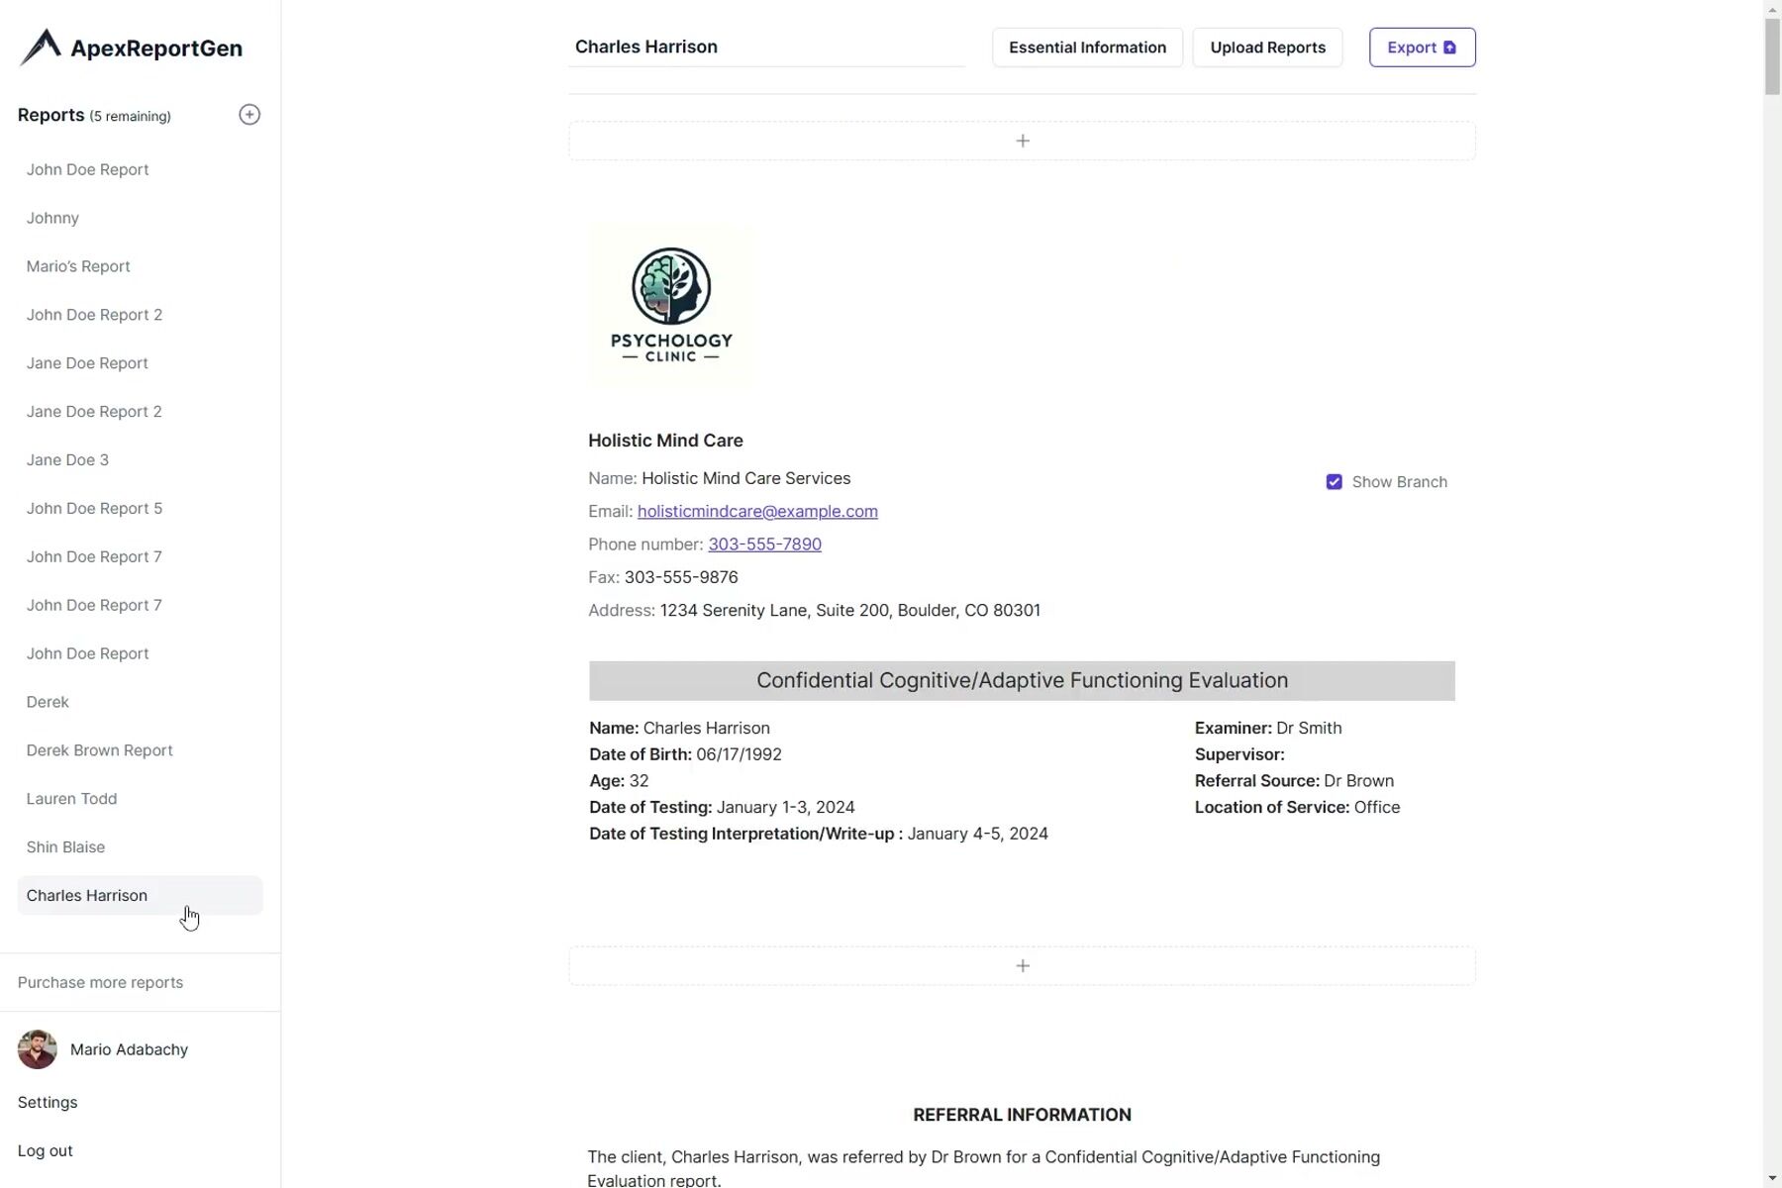Click Purchase more reports
The image size is (1782, 1188).
pyautogui.click(x=100, y=983)
